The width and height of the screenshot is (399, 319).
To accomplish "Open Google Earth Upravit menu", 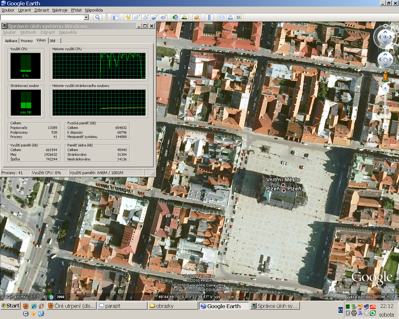I will pyautogui.click(x=24, y=10).
